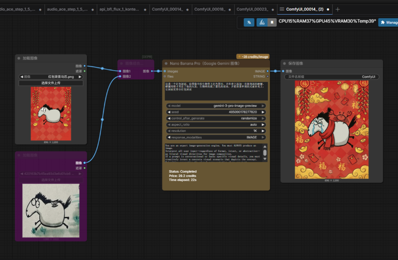Click the 选择文件上传 upload button in top node
Image resolution: width=398 pixels, height=260 pixels.
(51, 83)
